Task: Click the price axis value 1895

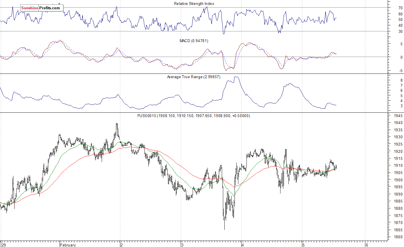Action: (x=399, y=187)
